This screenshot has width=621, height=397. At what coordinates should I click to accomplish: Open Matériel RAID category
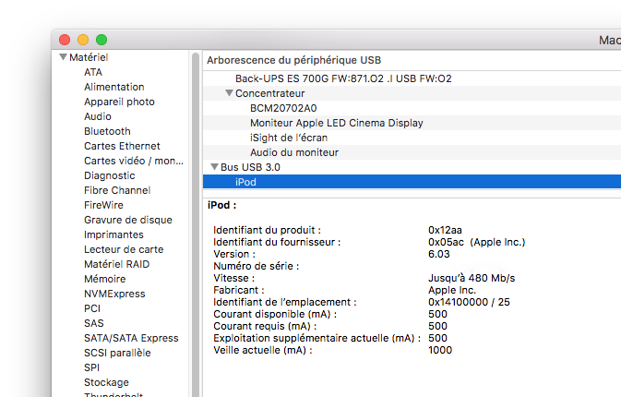pyautogui.click(x=116, y=264)
